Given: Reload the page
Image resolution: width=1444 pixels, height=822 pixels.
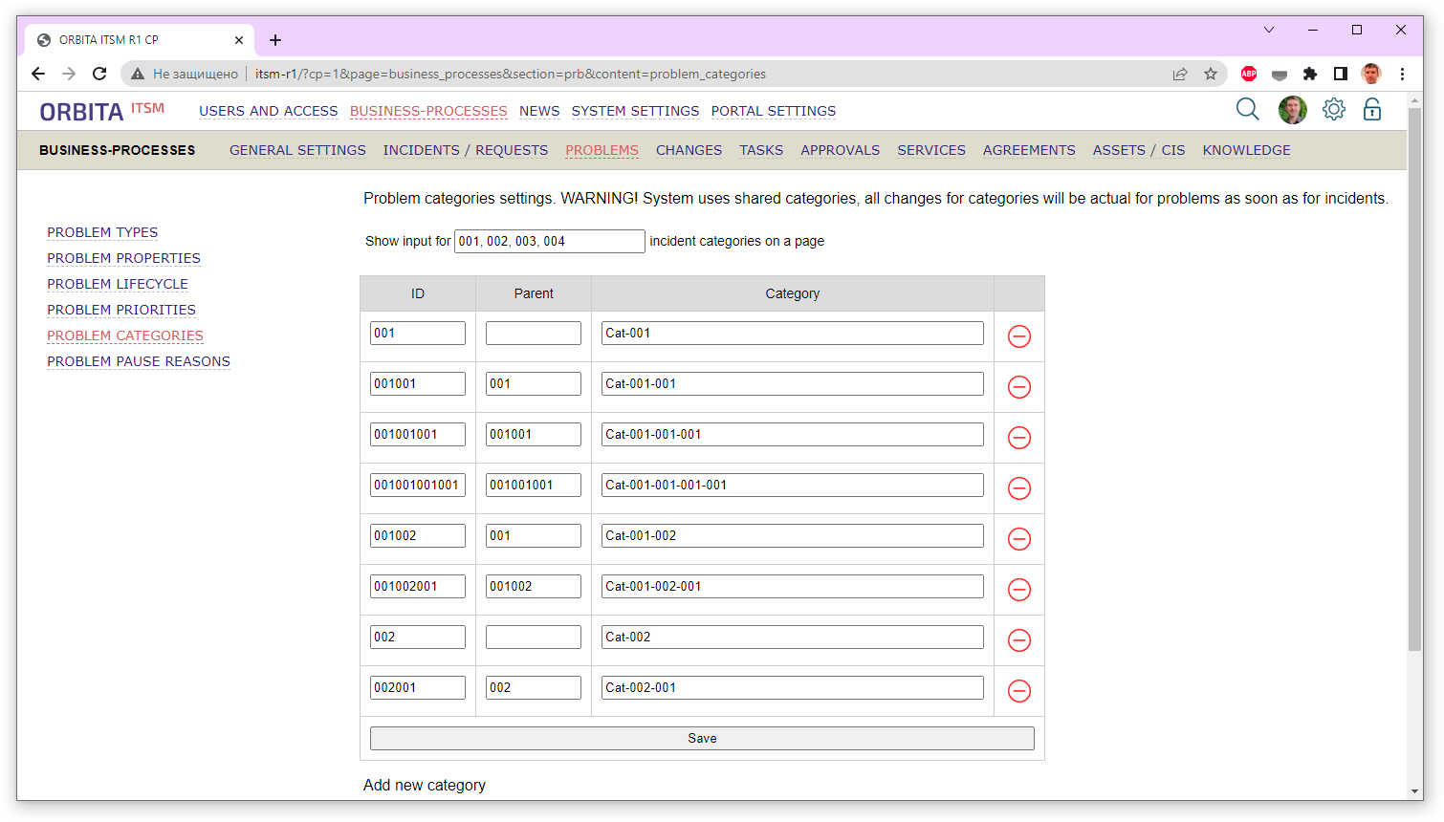Looking at the screenshot, I should (x=99, y=74).
